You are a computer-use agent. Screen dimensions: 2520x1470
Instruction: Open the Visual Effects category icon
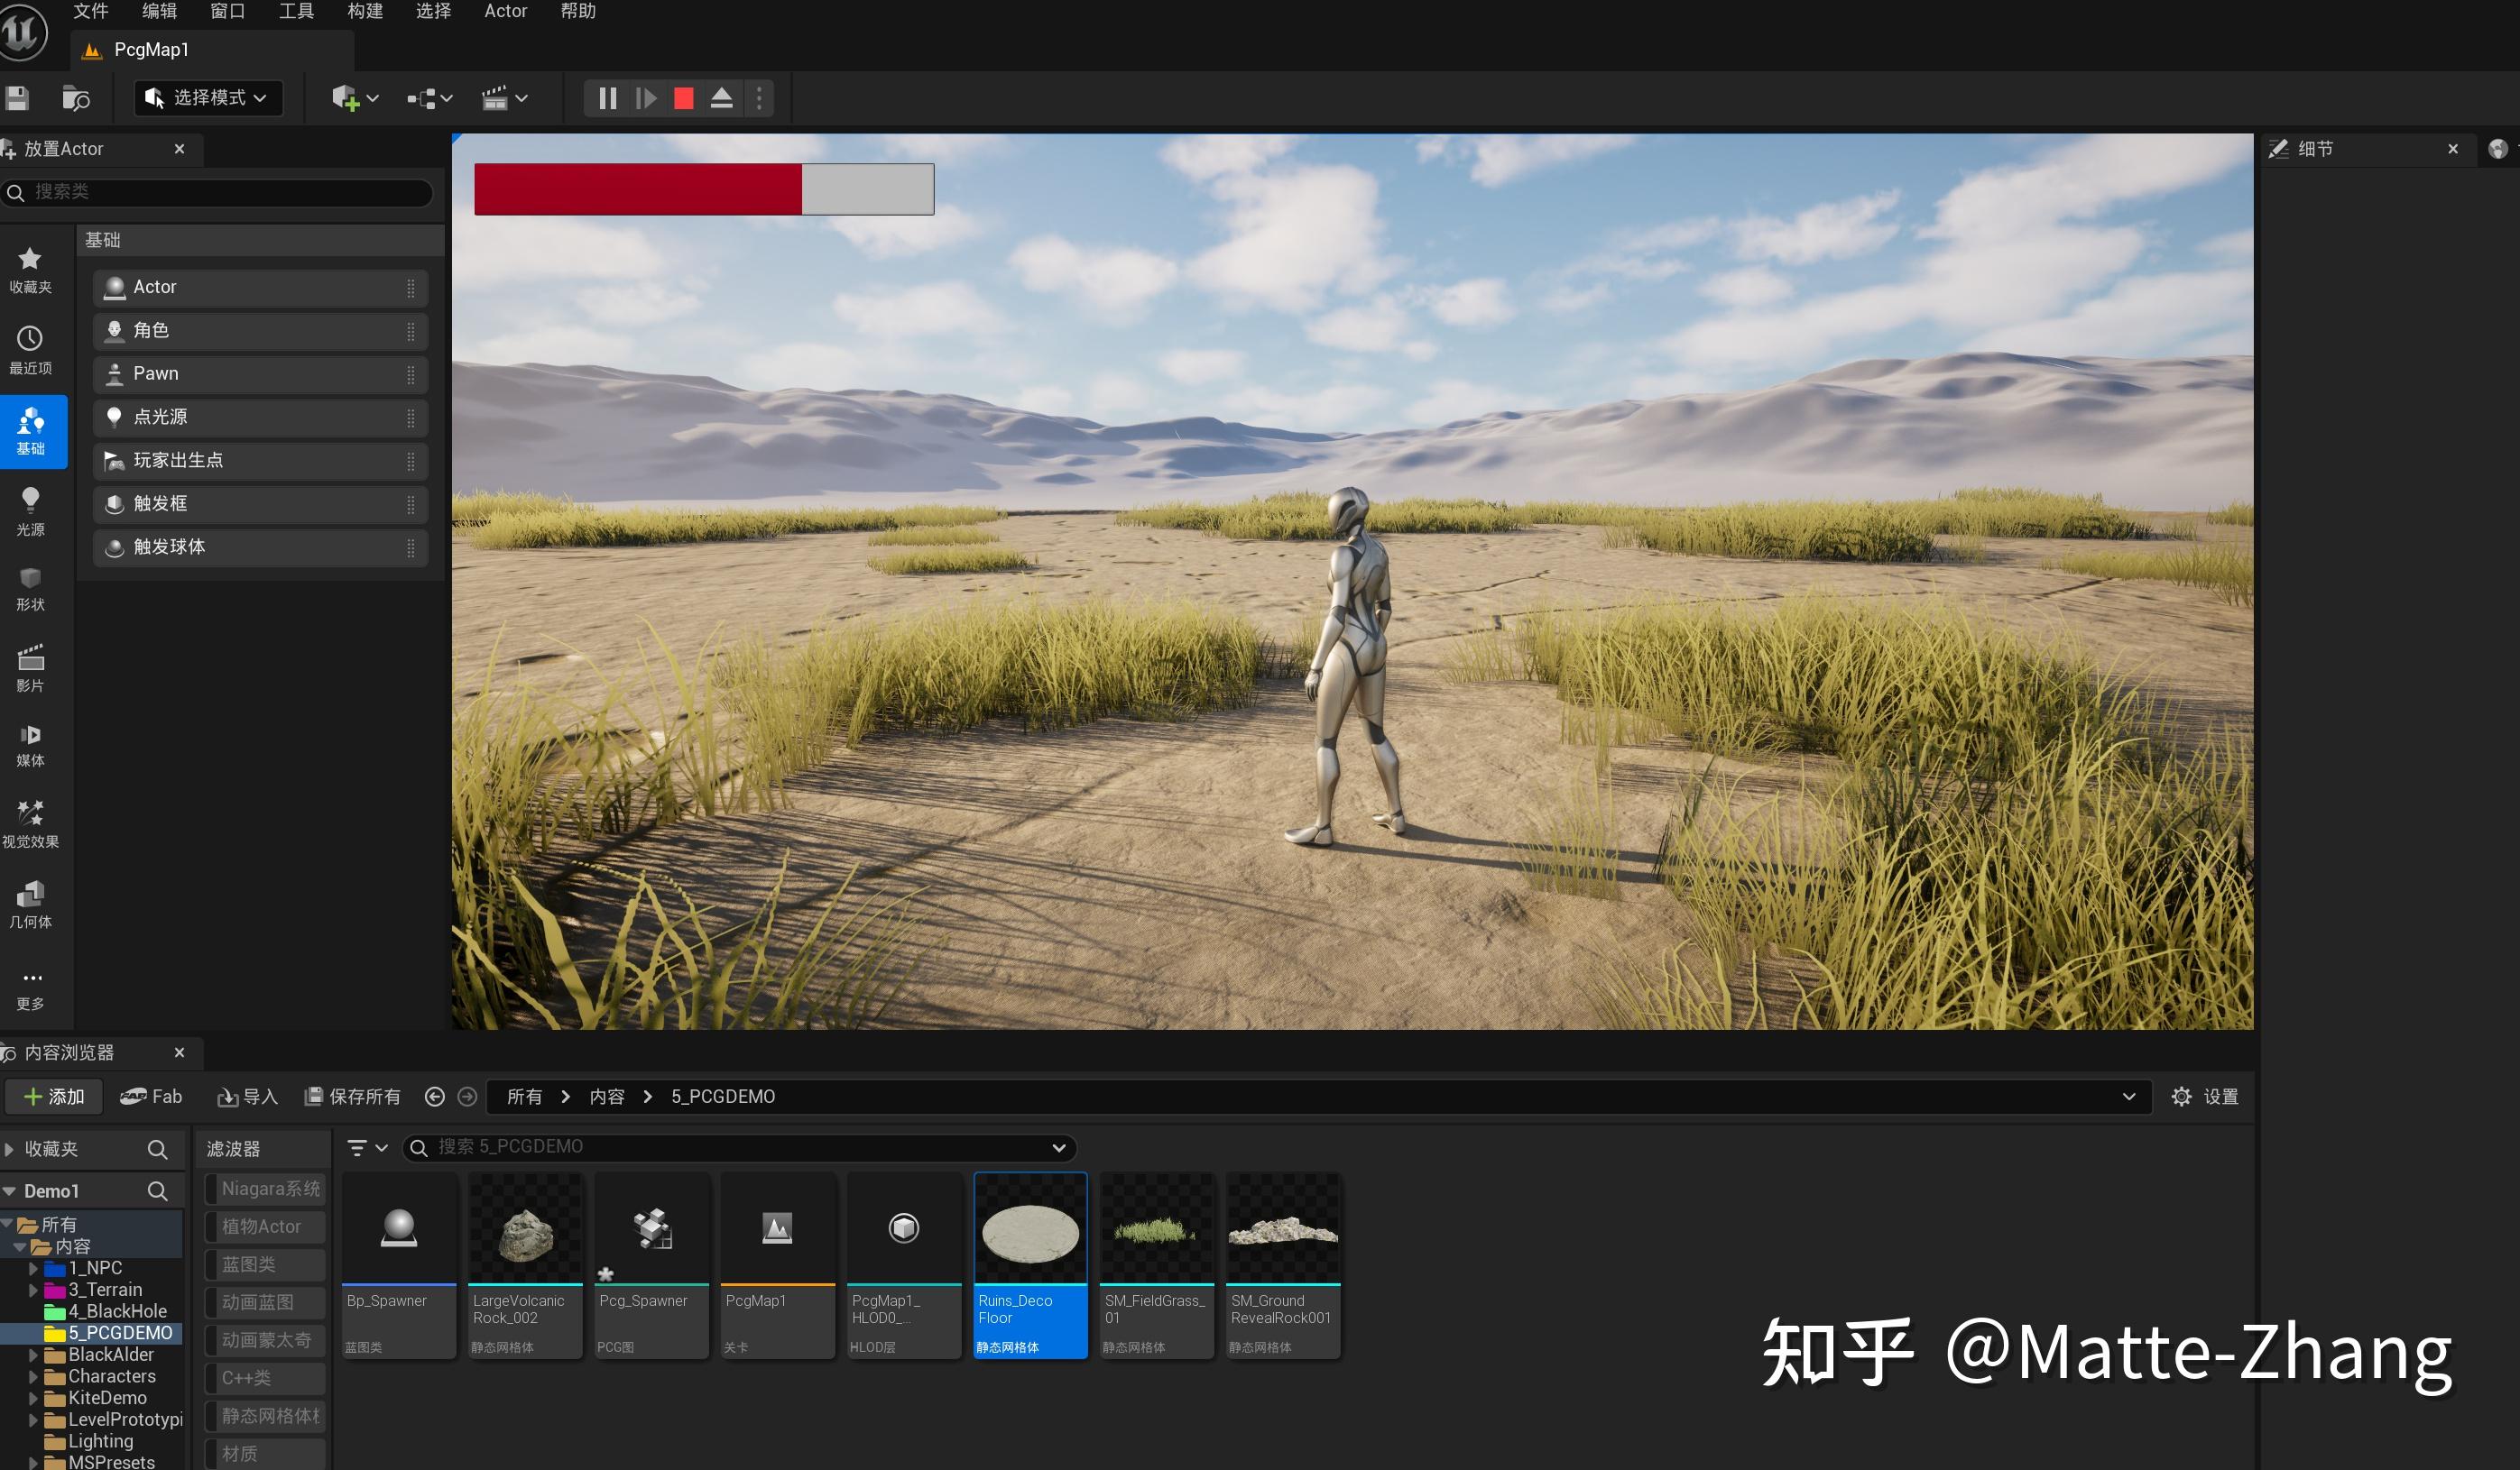click(30, 822)
